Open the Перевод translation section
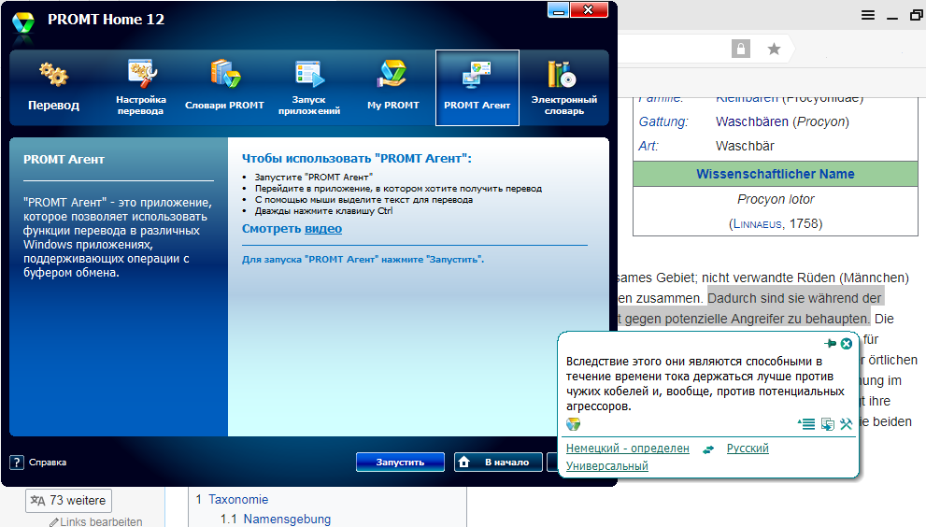926x527 pixels. click(54, 88)
